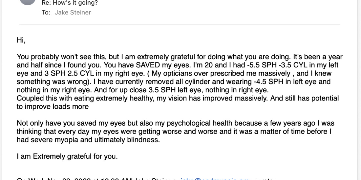
Task: Click the horizontal divider below the header
Action: 180,25
